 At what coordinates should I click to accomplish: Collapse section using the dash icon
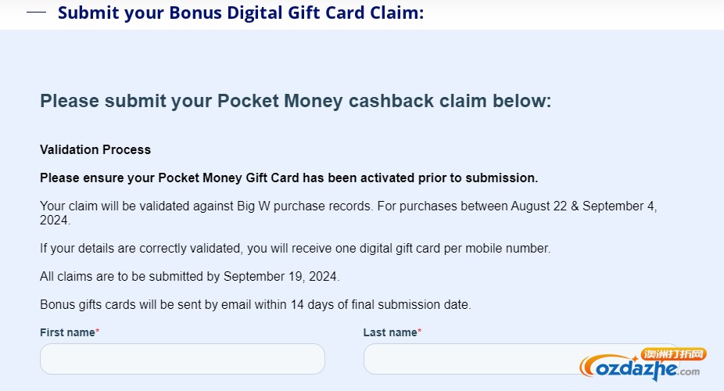coord(37,13)
